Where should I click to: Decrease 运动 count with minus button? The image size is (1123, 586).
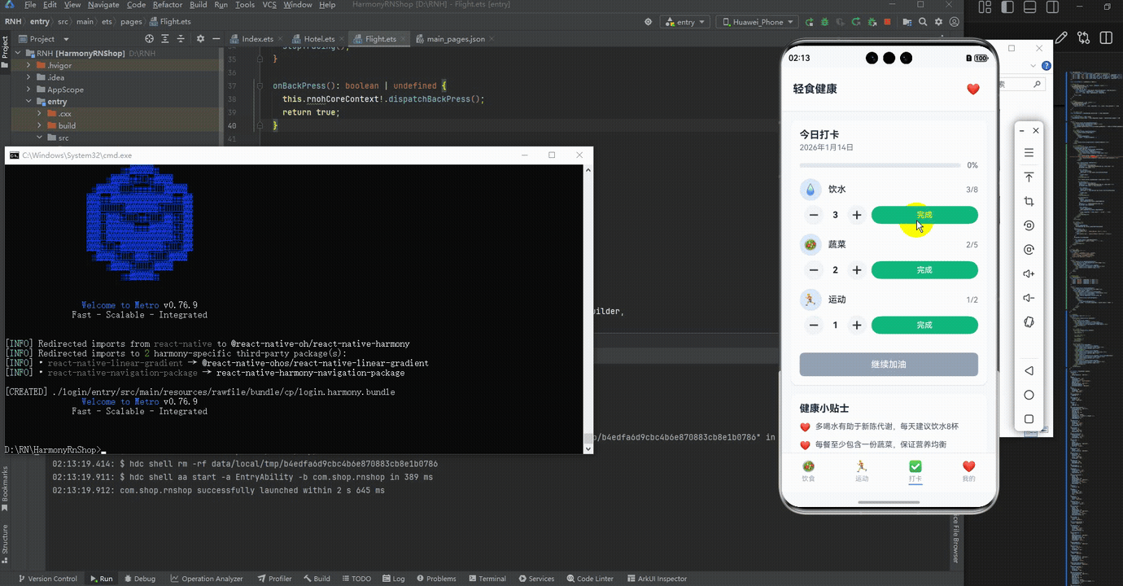pos(814,326)
